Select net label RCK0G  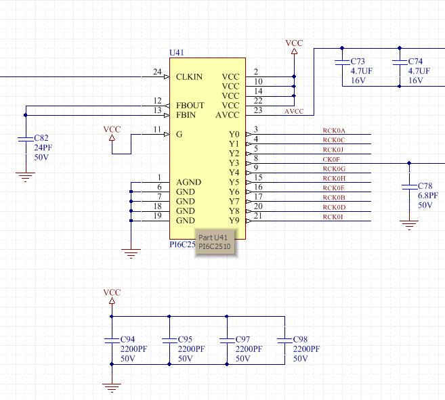coord(334,169)
